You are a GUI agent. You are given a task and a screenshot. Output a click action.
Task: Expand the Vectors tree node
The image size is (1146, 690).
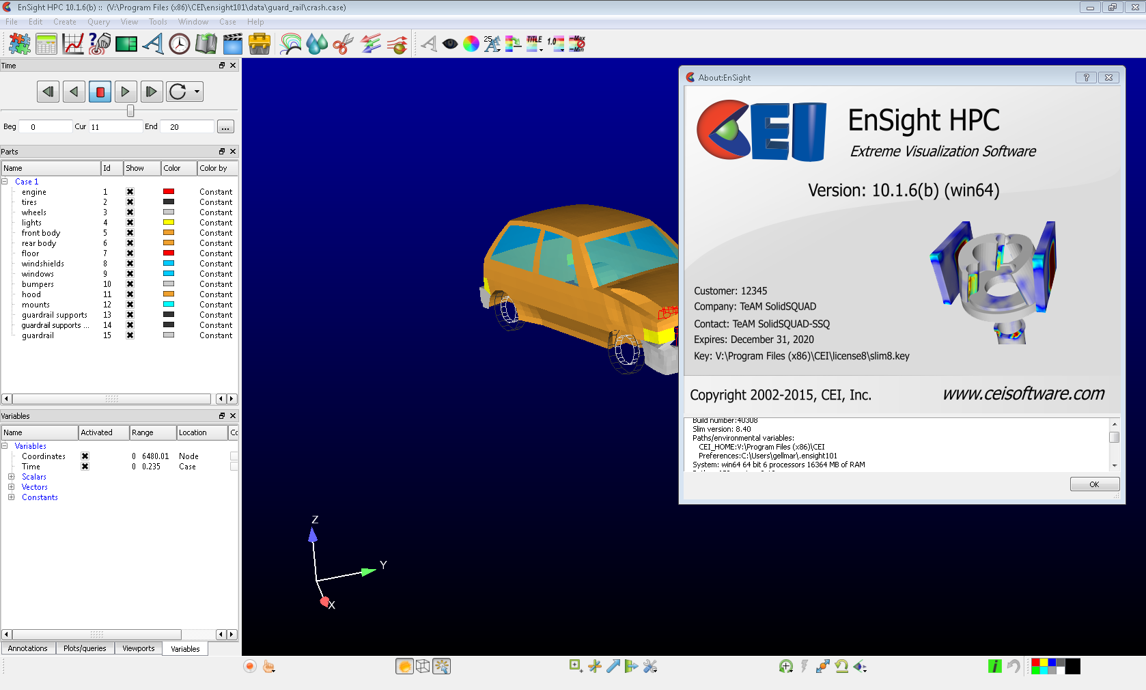point(11,487)
